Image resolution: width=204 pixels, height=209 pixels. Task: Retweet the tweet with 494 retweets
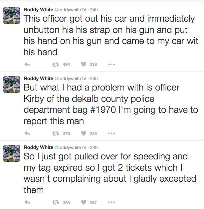point(56,65)
